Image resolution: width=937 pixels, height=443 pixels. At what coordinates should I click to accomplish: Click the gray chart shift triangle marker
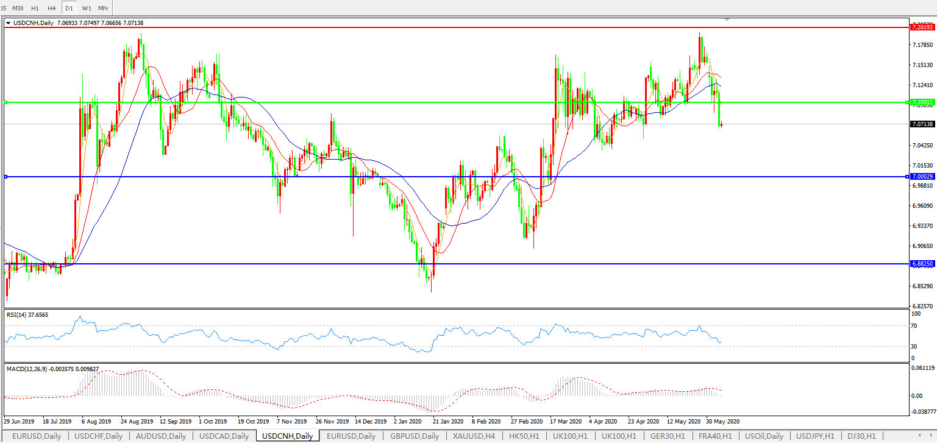(727, 20)
